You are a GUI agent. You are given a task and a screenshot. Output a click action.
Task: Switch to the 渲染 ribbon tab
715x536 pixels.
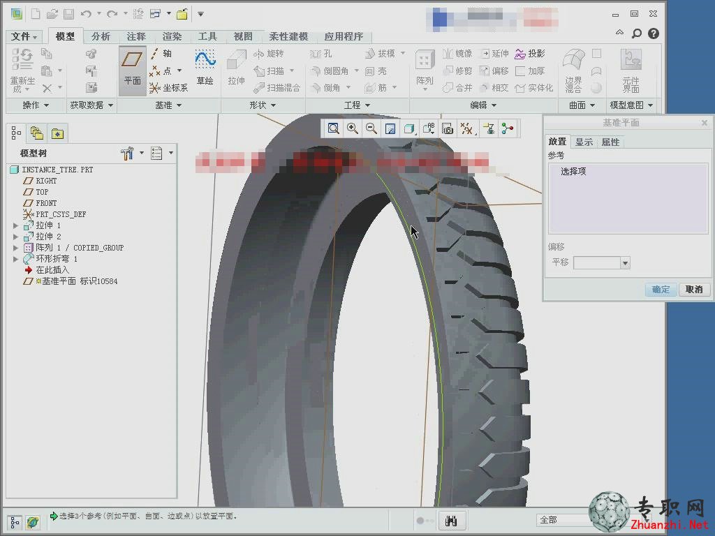tap(172, 36)
